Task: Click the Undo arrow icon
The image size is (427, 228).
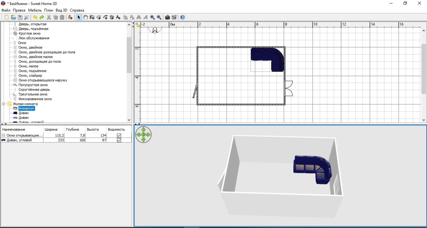Action: click(x=35, y=17)
